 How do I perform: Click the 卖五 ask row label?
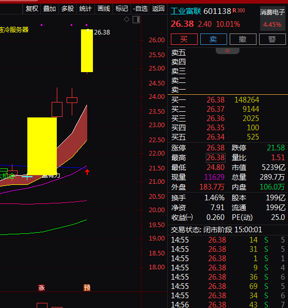[x=179, y=53]
